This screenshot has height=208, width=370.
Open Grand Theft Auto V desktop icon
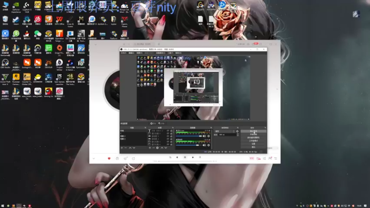pos(5,79)
